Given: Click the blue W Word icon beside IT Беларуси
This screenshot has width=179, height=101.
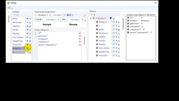Looking at the screenshot, I should pyautogui.click(x=111, y=18).
